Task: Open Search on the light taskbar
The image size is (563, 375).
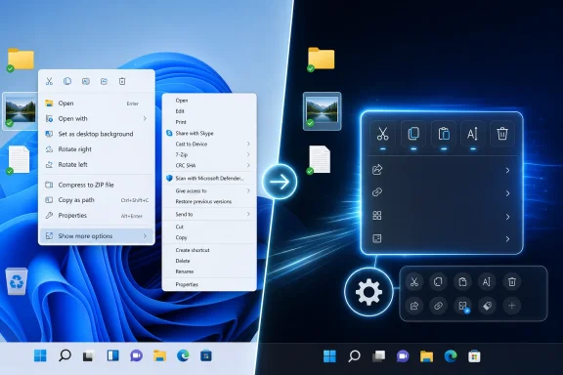Action: tap(65, 355)
